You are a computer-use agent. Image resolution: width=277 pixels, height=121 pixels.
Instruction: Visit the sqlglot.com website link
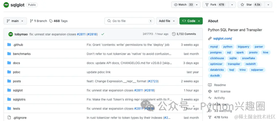click(x=222, y=38)
